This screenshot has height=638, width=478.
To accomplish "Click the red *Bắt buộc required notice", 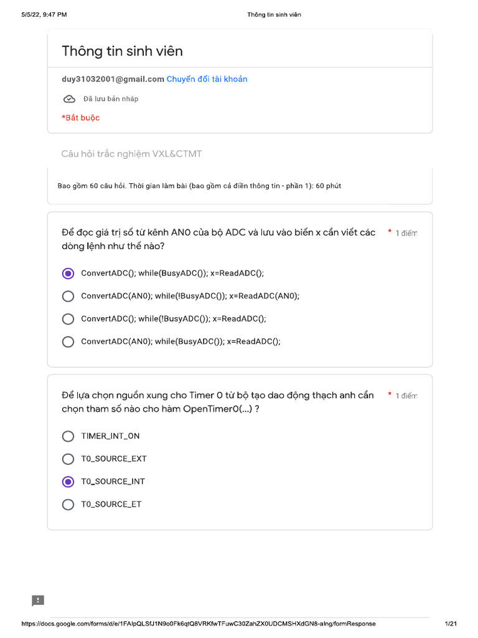I will coord(81,118).
